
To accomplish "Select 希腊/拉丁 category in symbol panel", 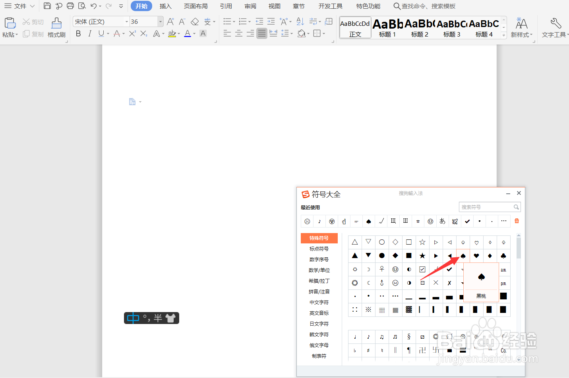I will (x=319, y=281).
